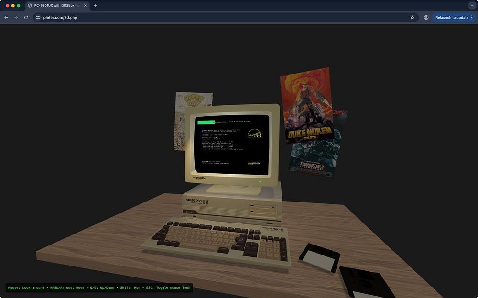Open the Chrome profile icon
This screenshot has height=298, width=478.
point(426,17)
